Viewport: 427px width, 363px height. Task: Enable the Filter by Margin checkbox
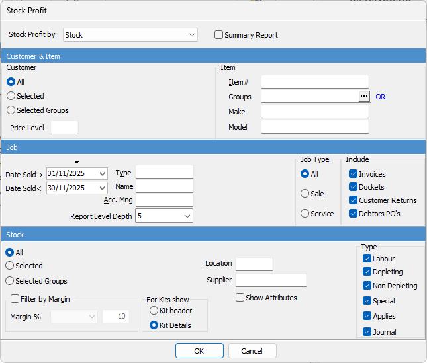point(15,299)
